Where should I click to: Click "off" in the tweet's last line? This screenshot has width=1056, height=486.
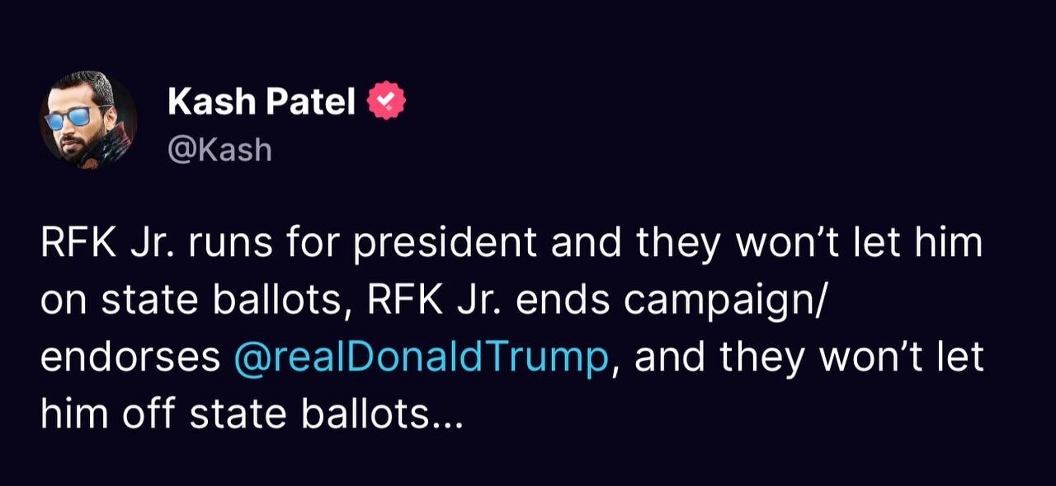pos(148,416)
